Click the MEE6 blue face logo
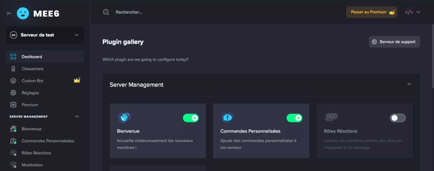434x171 pixels. point(23,13)
